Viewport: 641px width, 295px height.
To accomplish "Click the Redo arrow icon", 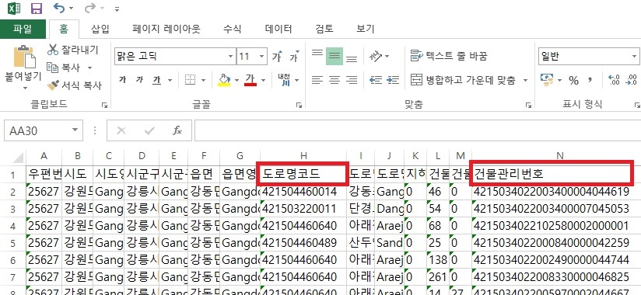I will (x=89, y=8).
